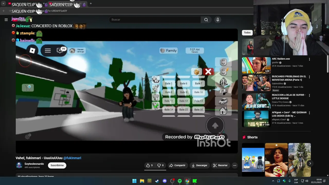Click the Descargar download button
The image size is (329, 185).
click(x=199, y=165)
